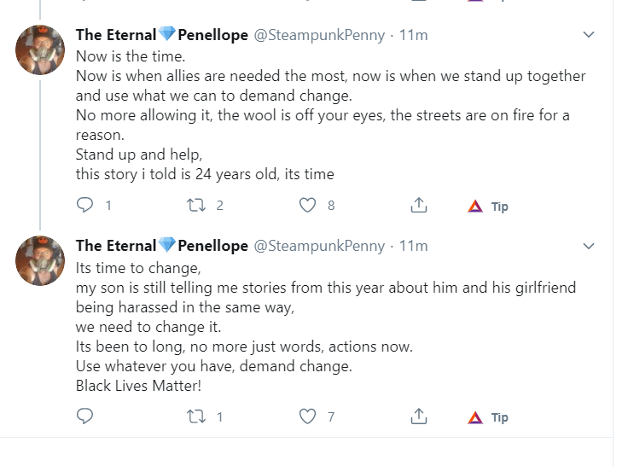Like the tweet with 8 likes
The image size is (628, 466).
pos(307,205)
